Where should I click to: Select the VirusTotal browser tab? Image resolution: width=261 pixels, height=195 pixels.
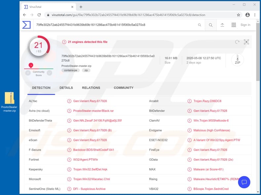[x=49, y=7]
